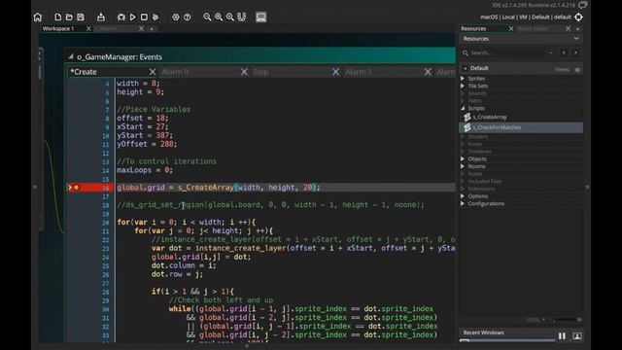The height and width of the screenshot is (350, 622).
Task: Switch to the Step event tab
Action: tap(261, 72)
